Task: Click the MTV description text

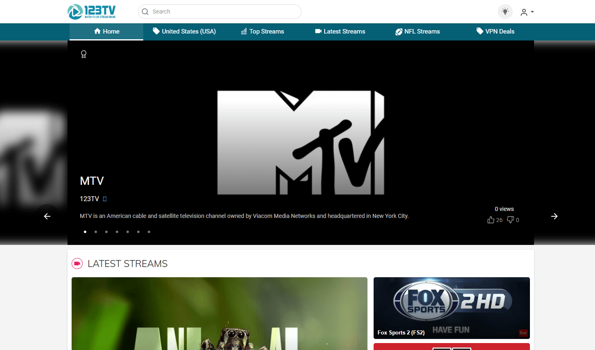Action: (x=244, y=216)
